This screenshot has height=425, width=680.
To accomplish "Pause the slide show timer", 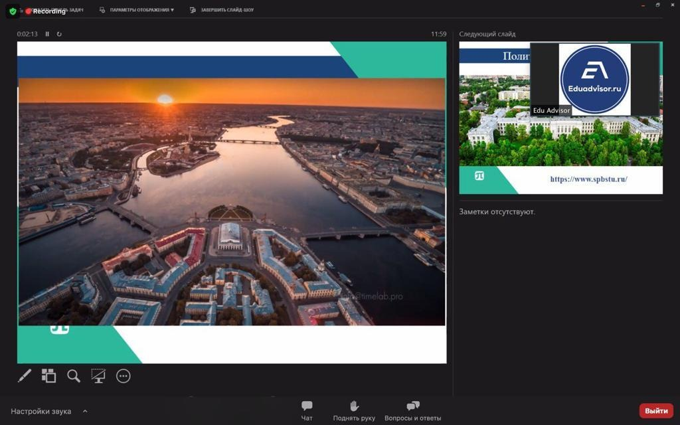I will point(47,34).
